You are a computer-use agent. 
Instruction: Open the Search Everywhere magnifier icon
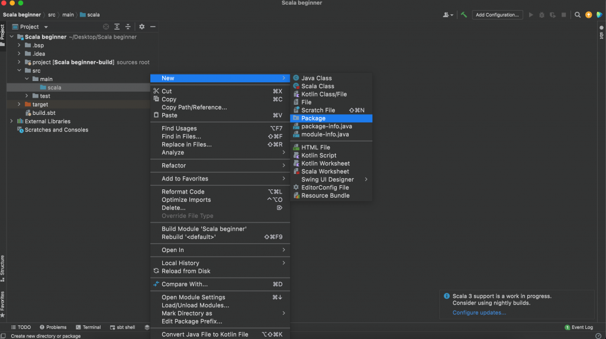point(578,15)
